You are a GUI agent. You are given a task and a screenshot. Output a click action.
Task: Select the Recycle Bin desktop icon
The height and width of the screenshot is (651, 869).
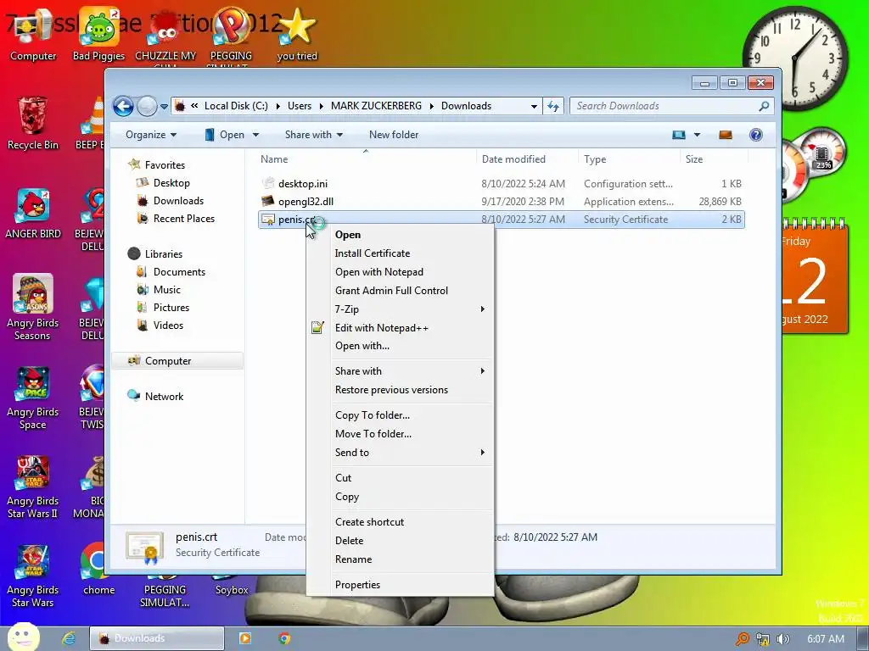33,123
